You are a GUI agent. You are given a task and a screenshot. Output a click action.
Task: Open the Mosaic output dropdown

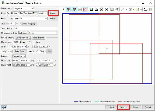coord(24,8)
